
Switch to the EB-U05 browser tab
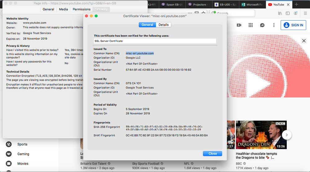pos(226,5)
